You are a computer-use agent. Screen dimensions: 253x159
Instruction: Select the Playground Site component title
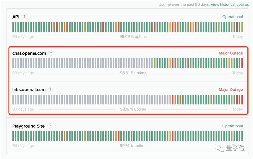pyautogui.click(x=28, y=126)
